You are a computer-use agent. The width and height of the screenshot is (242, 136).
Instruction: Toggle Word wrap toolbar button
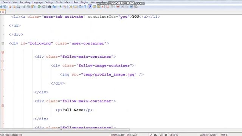(x=81, y=6)
